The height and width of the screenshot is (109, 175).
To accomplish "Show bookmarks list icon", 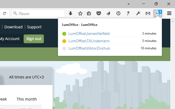I will coord(89,13).
